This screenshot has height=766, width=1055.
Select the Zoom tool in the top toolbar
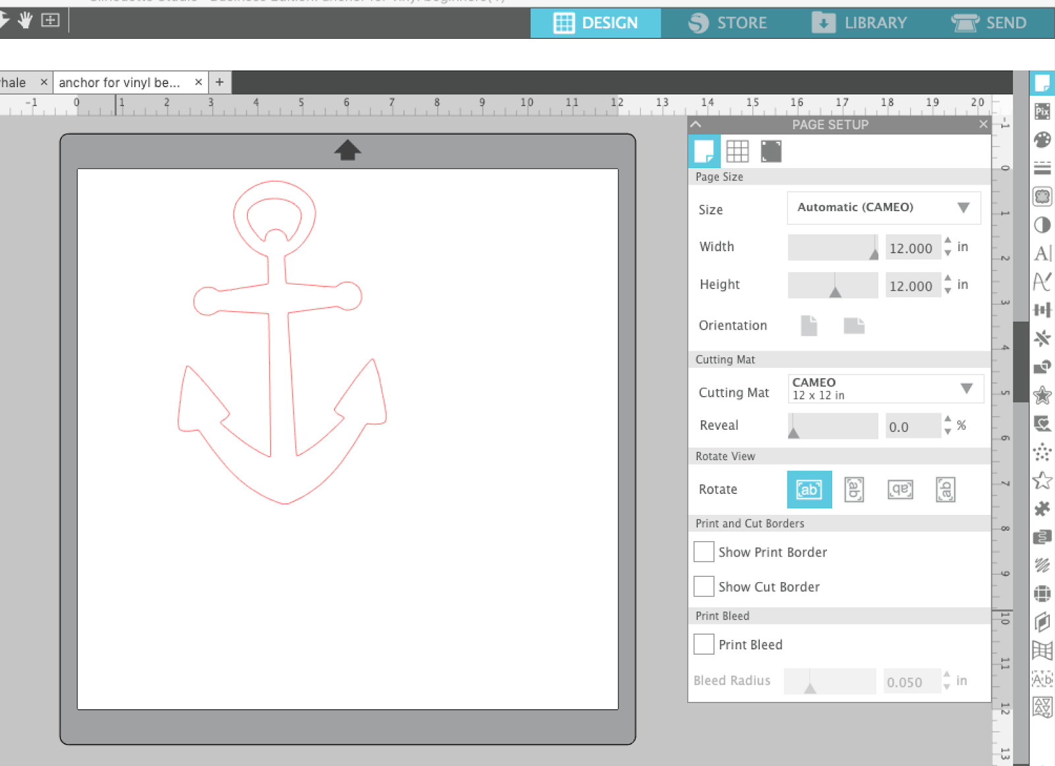click(49, 20)
